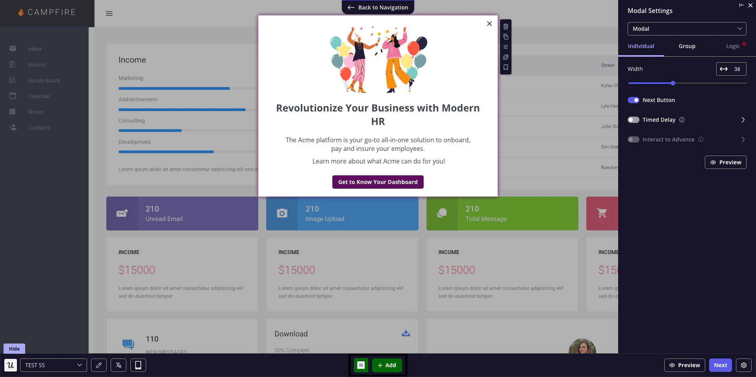Expand Timed Delay options chevron
The width and height of the screenshot is (756, 377).
(x=743, y=120)
